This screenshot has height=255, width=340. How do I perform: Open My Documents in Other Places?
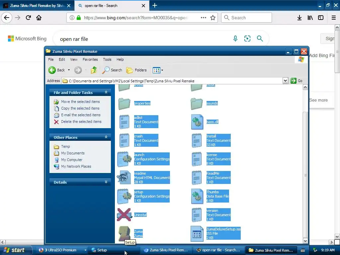pos(73,153)
